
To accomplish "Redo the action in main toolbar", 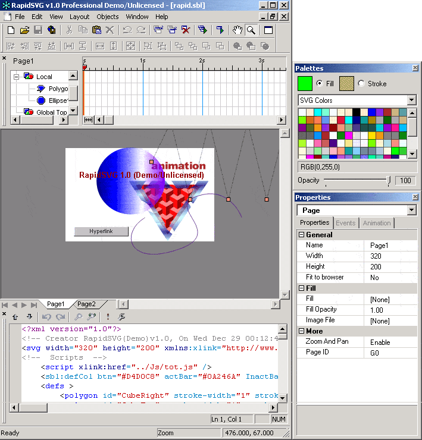I will coord(141,30).
